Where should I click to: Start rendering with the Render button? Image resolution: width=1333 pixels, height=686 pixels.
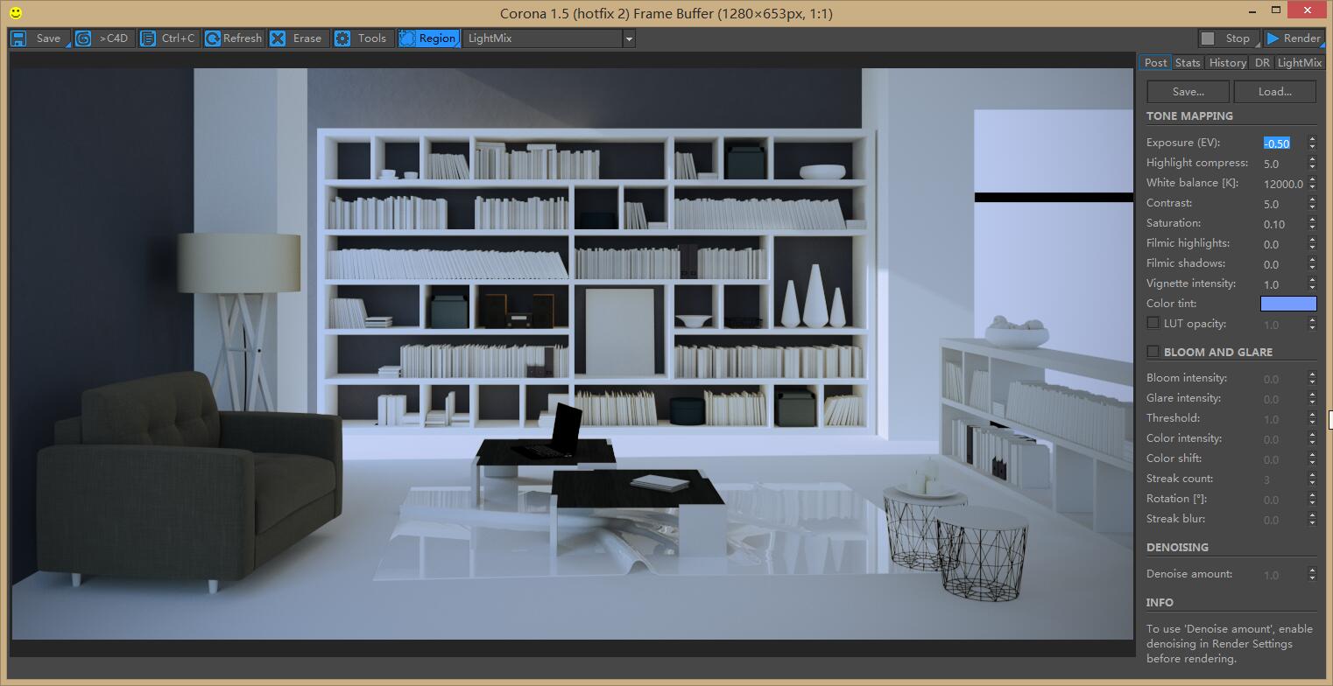(x=1293, y=38)
